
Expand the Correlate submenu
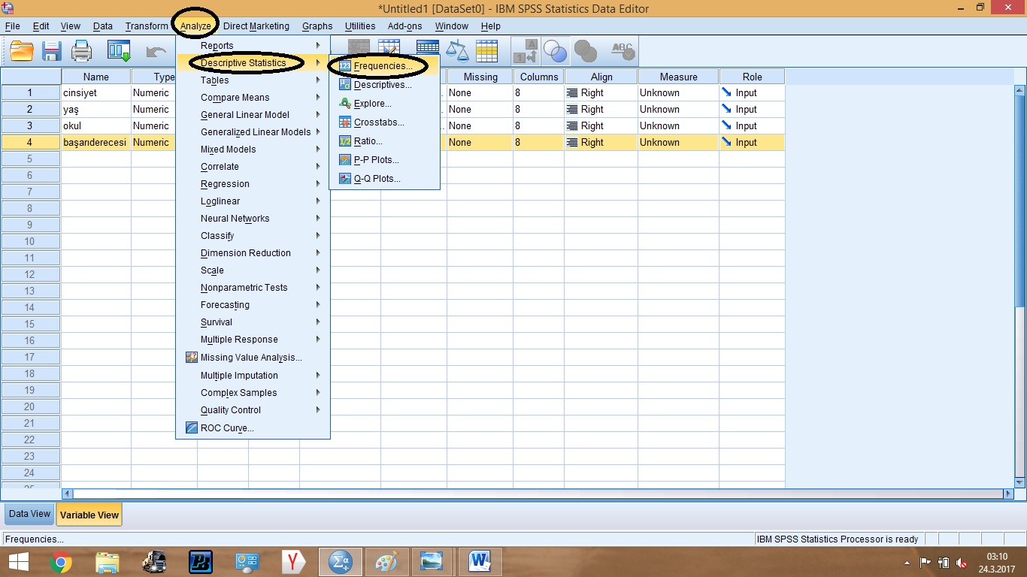(253, 167)
